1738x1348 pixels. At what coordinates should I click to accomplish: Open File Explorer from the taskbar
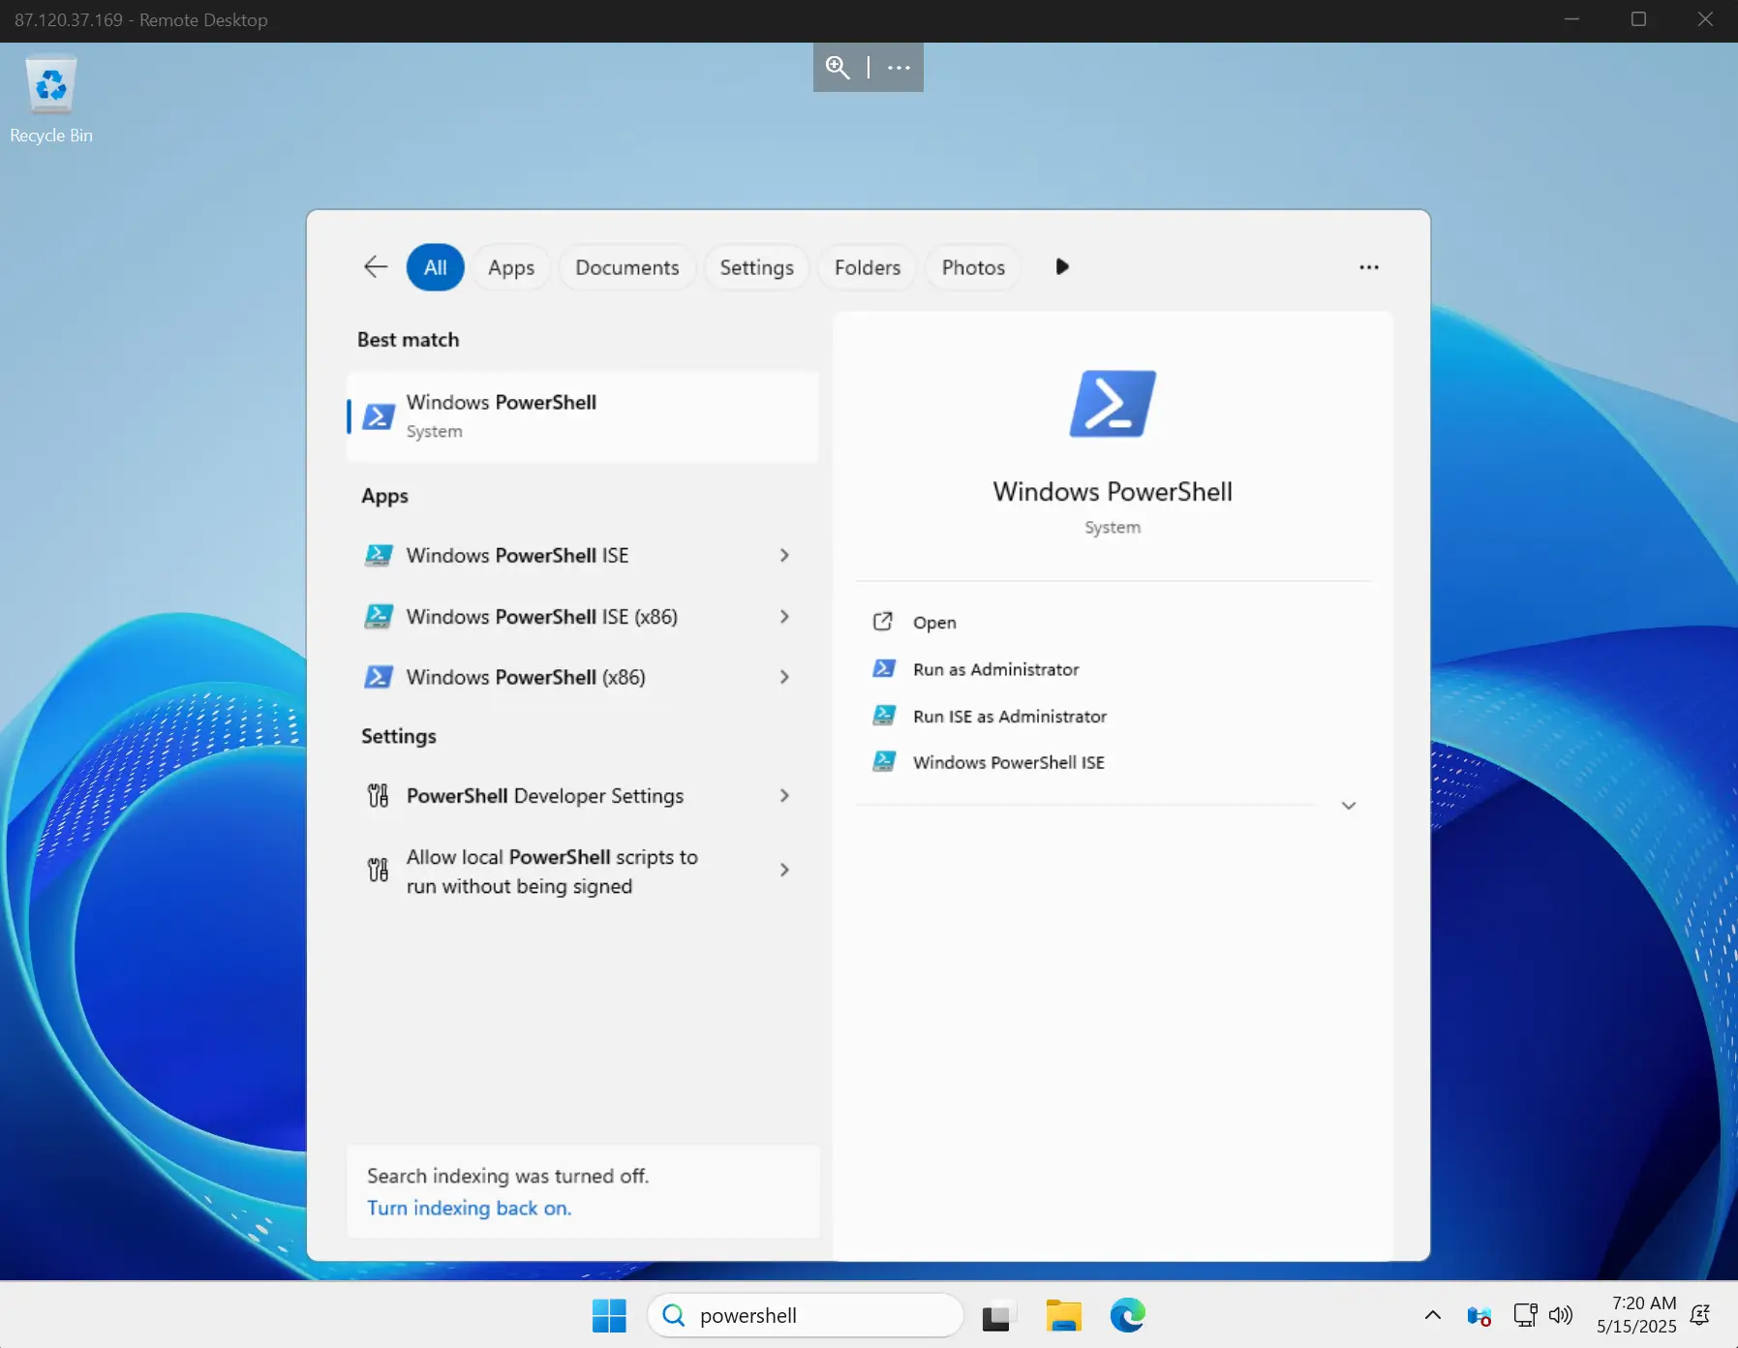1063,1315
